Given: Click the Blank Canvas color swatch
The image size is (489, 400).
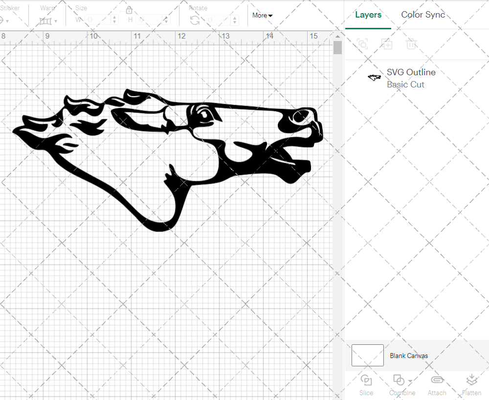Looking at the screenshot, I should 368,356.
